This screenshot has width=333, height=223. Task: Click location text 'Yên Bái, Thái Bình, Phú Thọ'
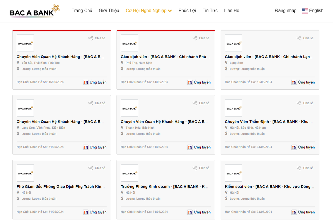[41, 63]
